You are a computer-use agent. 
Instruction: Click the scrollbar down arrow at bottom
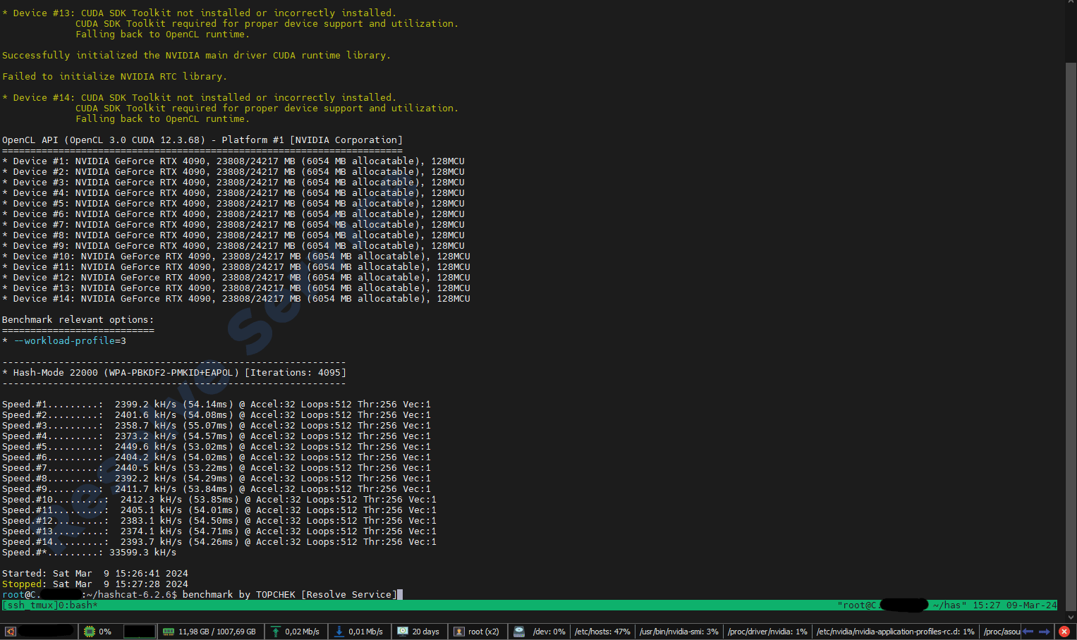[1071, 617]
